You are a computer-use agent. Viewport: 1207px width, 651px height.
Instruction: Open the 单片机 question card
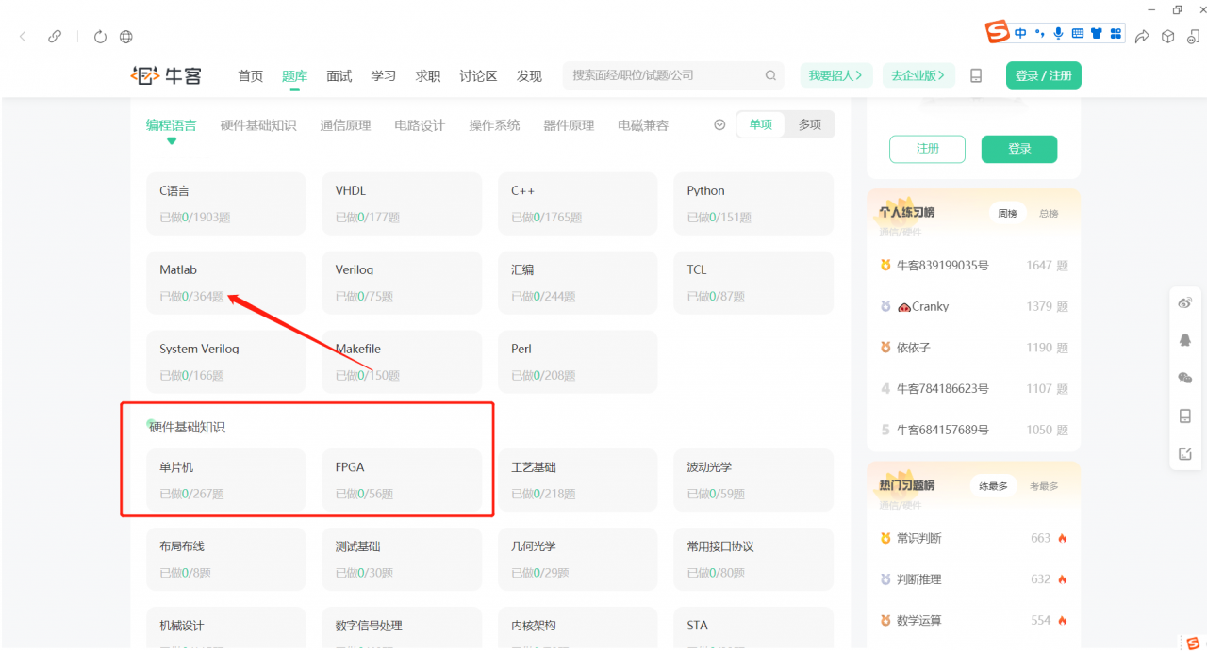pos(226,480)
